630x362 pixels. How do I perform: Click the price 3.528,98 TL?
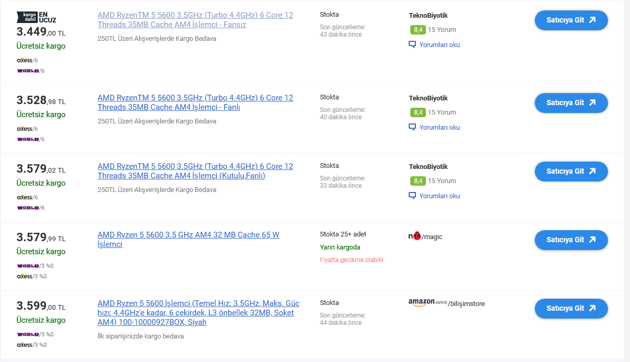coord(41,100)
